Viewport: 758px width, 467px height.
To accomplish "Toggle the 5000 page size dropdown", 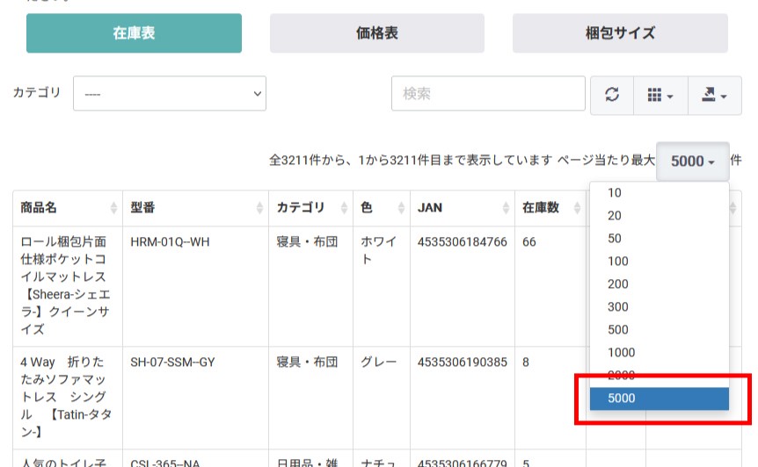I will (x=693, y=162).
